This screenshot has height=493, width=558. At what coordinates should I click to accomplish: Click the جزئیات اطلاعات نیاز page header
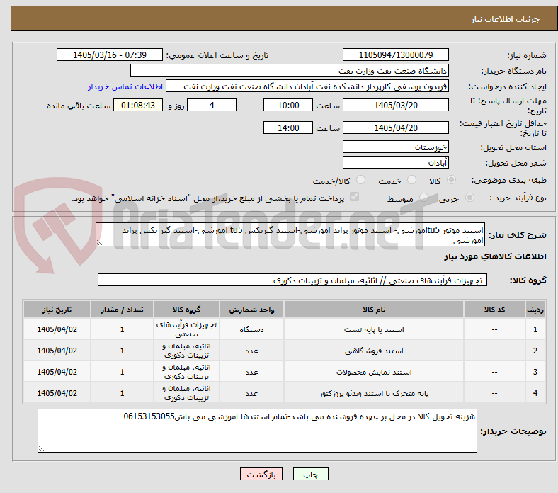pyautogui.click(x=505, y=19)
